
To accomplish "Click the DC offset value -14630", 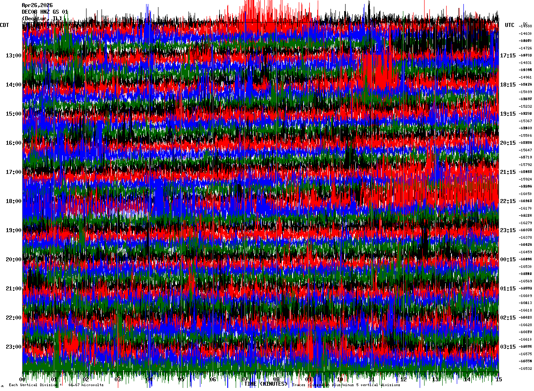I will point(525,34).
